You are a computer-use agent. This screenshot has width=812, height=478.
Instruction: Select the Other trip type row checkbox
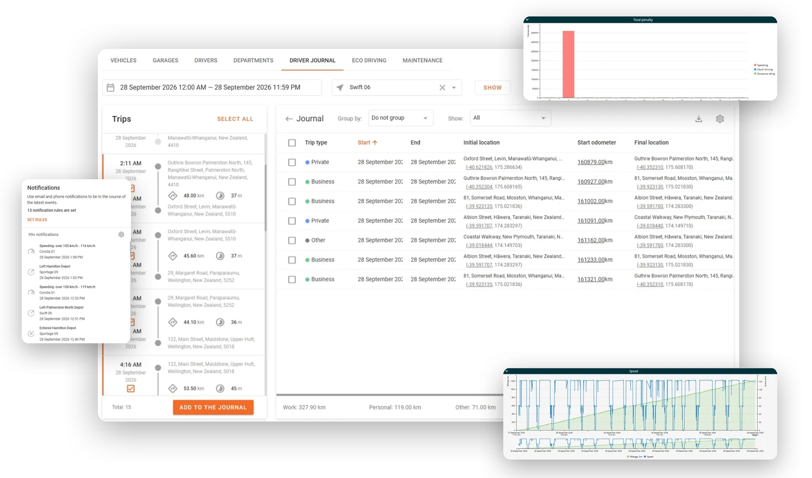(292, 241)
